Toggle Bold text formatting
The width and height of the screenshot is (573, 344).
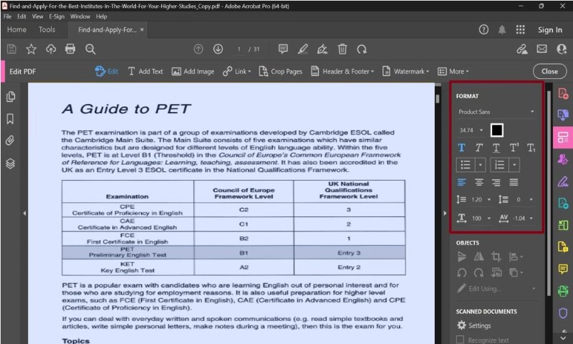461,148
